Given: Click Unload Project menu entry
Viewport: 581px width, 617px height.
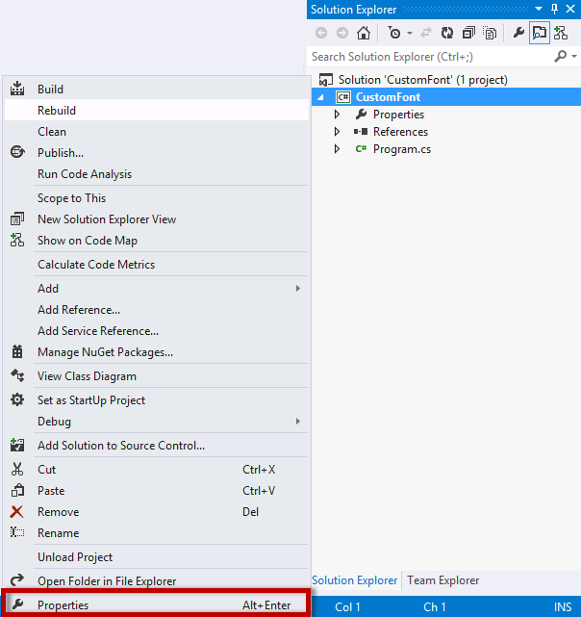Looking at the screenshot, I should pos(157,557).
